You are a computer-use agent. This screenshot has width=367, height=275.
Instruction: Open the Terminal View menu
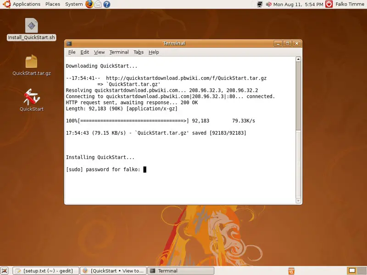click(x=99, y=52)
